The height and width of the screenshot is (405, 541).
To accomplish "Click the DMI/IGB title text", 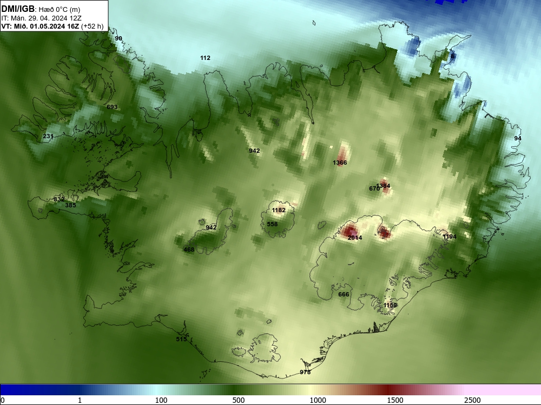I will (18, 9).
